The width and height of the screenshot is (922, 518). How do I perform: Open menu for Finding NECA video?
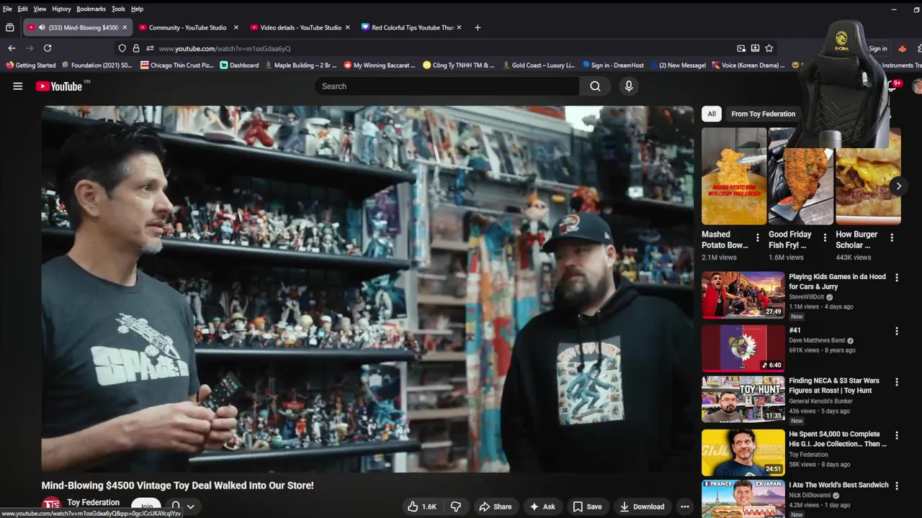[x=897, y=382]
